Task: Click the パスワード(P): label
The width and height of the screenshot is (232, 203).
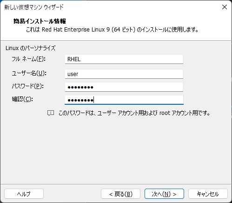Action: coord(27,86)
